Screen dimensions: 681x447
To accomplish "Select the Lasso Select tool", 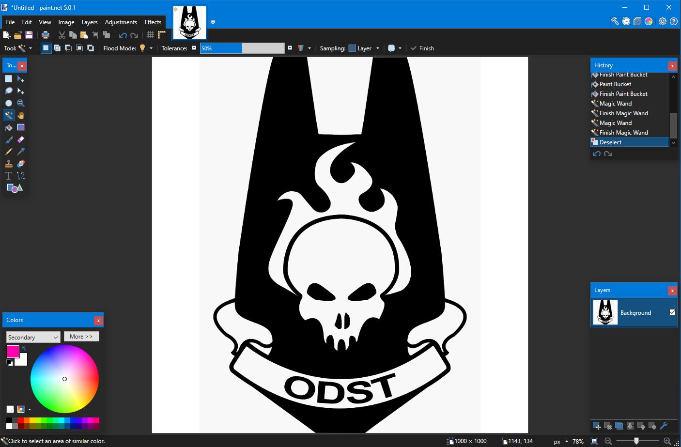I will click(9, 91).
